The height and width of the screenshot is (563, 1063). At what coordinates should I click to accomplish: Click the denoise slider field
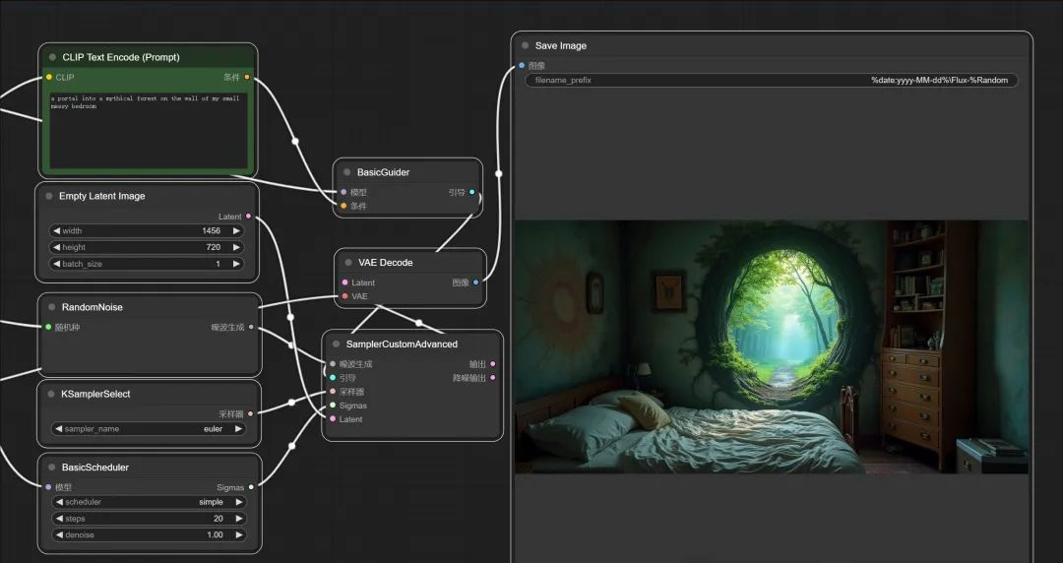148,534
